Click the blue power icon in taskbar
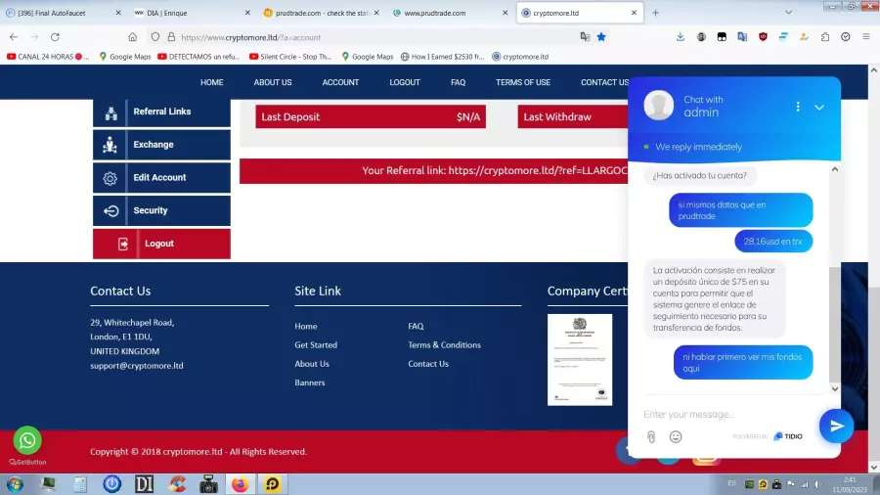Screen dimensions: 880x495 pos(112,484)
